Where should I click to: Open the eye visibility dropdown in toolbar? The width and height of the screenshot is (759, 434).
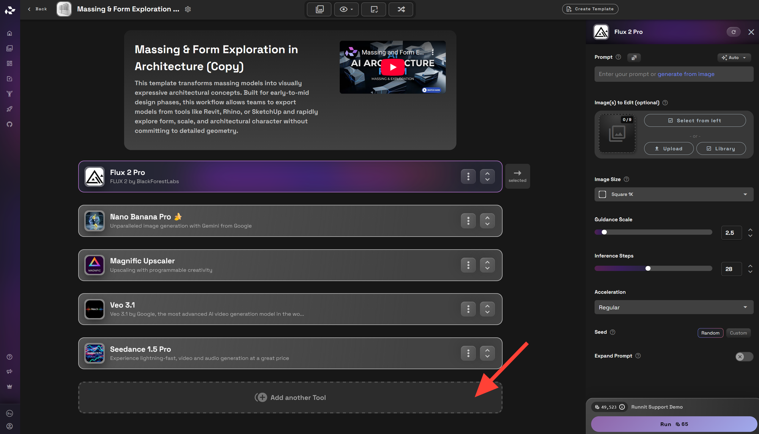pyautogui.click(x=346, y=9)
